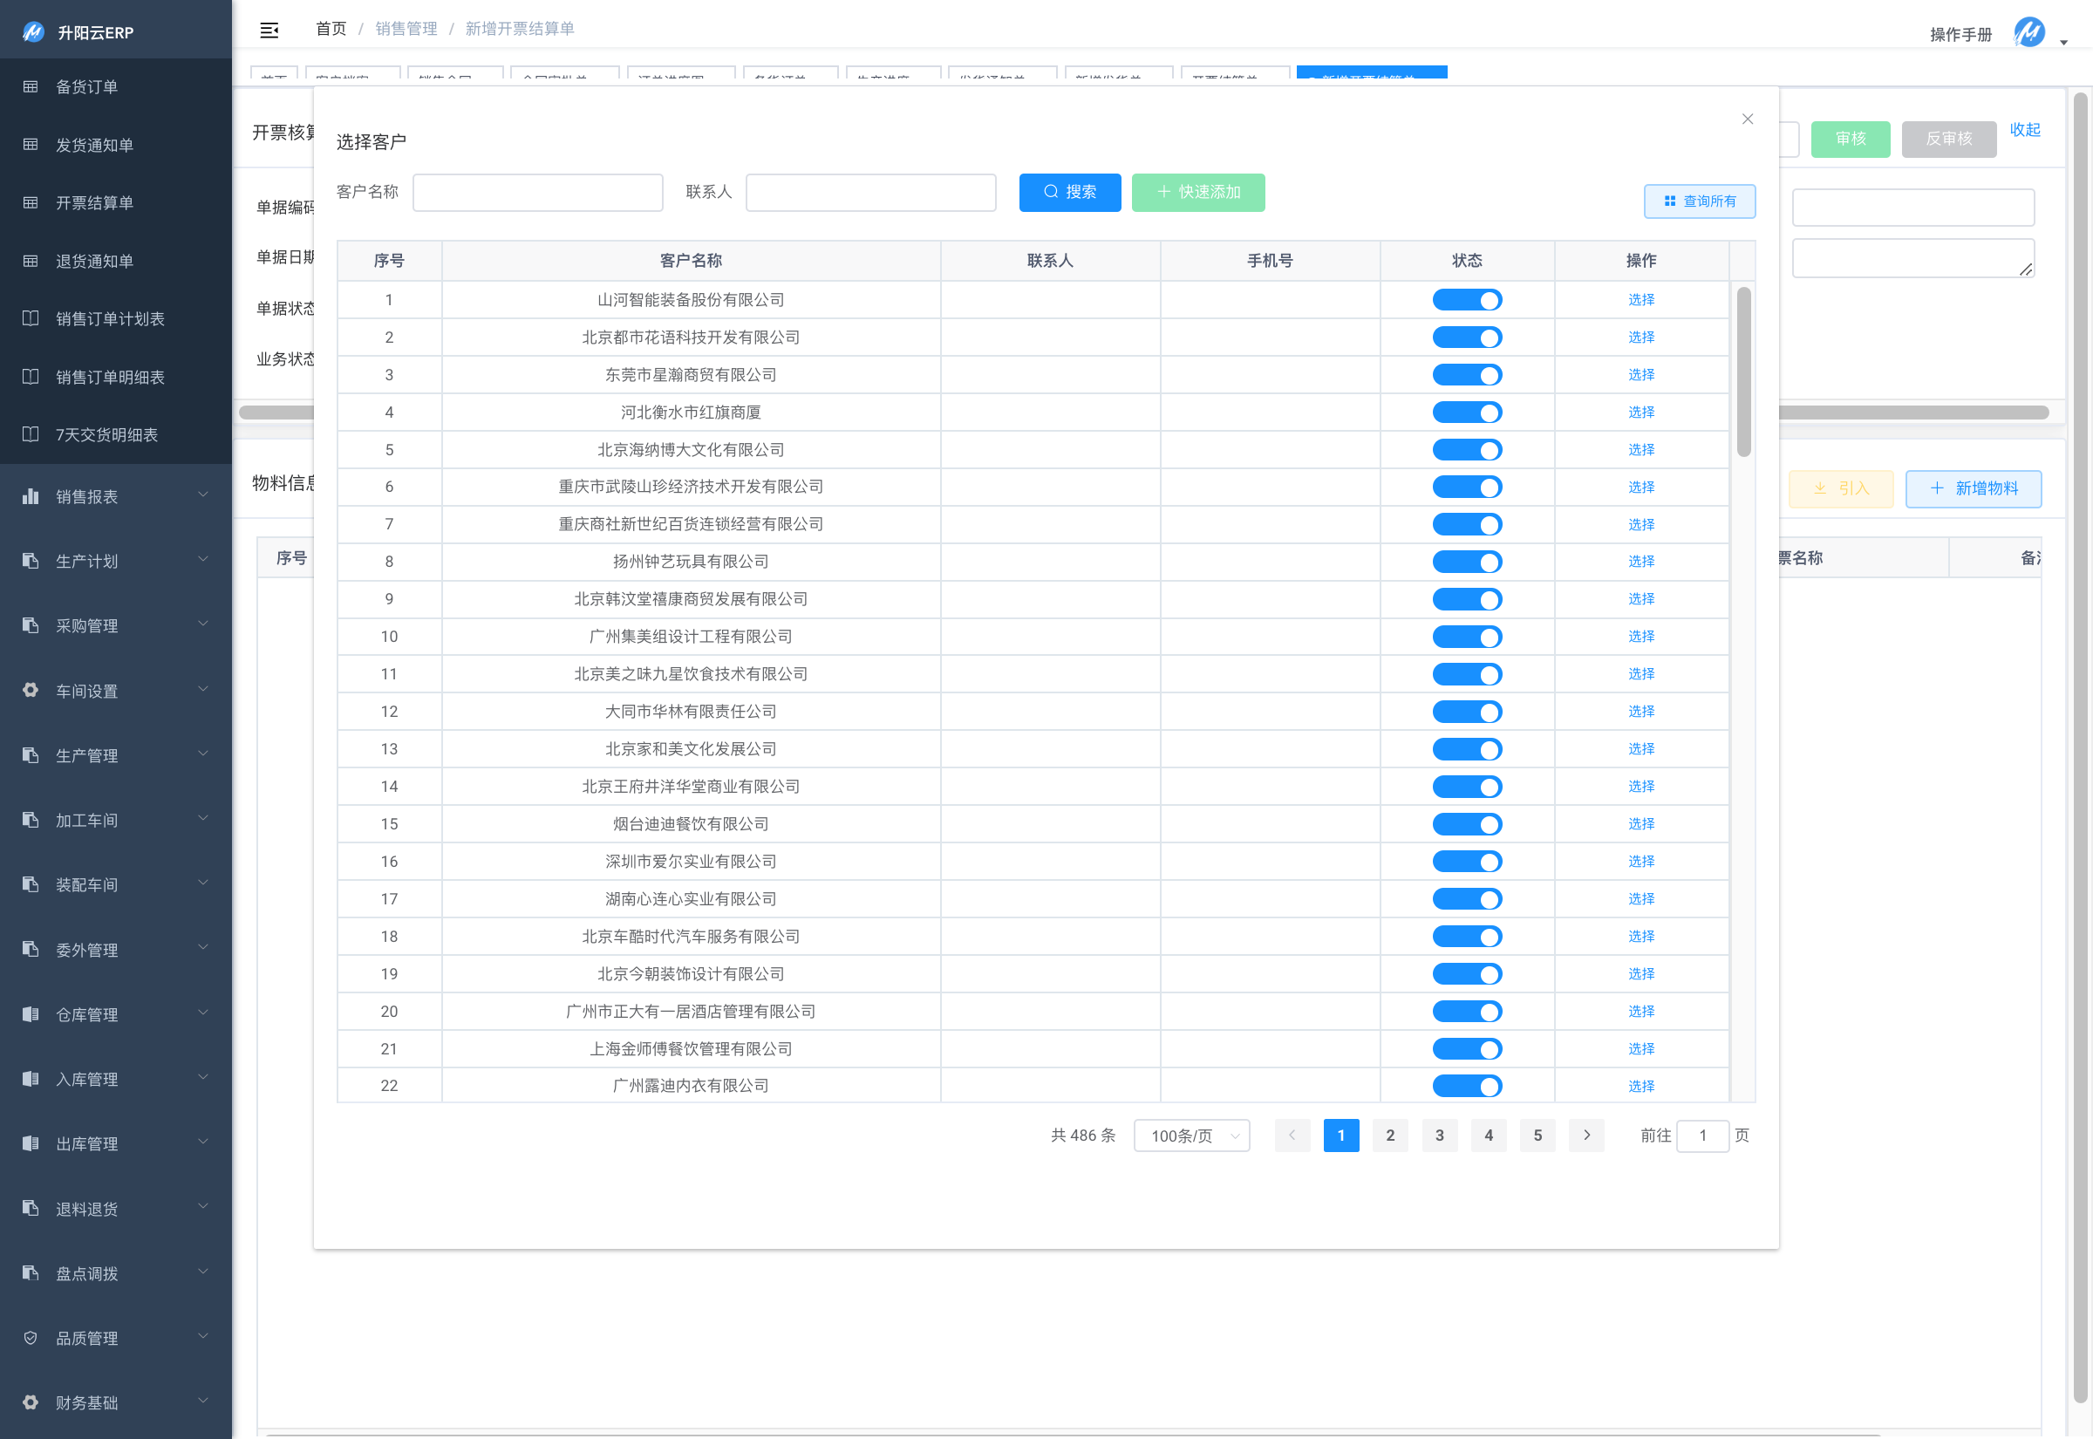The width and height of the screenshot is (2093, 1439).
Task: Click the 升阳云ERP logo icon
Action: point(33,32)
